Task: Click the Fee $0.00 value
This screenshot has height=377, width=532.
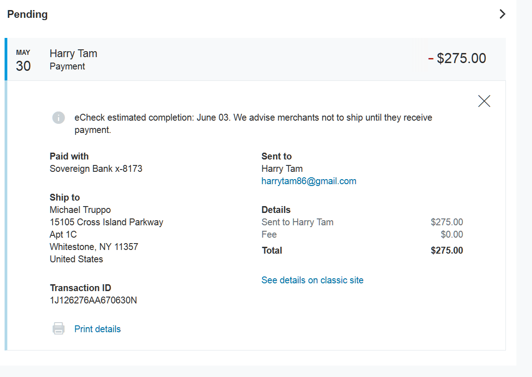Action: (x=451, y=234)
